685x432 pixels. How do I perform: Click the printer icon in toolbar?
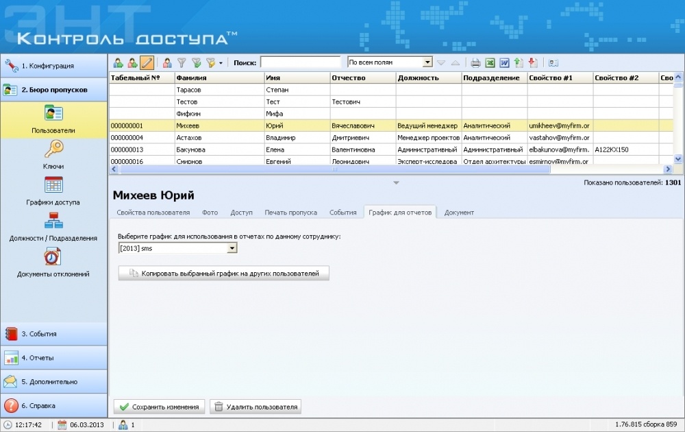pyautogui.click(x=476, y=63)
